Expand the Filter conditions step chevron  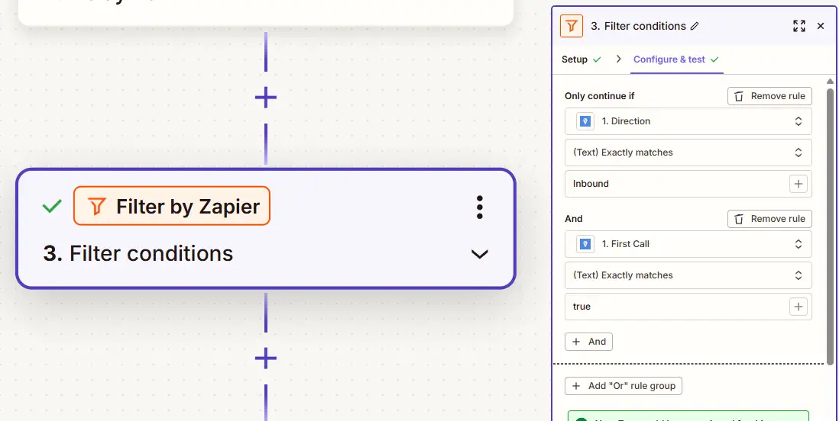pos(479,254)
